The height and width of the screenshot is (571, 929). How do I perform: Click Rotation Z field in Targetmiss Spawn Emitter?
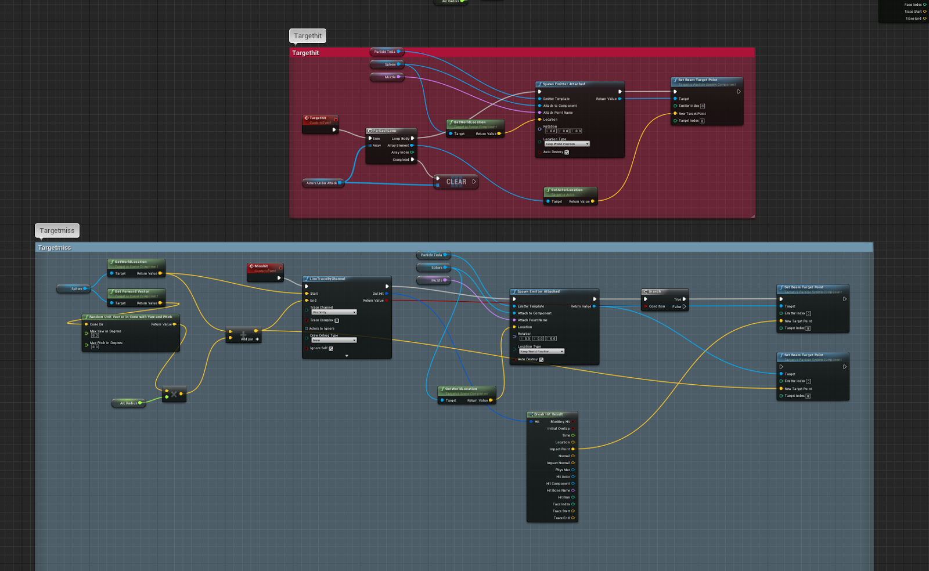click(x=551, y=338)
